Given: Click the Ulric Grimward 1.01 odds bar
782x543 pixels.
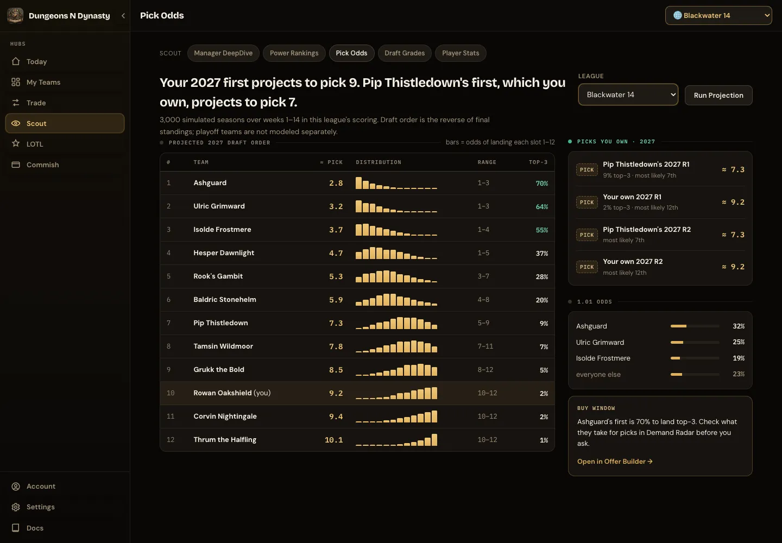Looking at the screenshot, I should pos(695,343).
